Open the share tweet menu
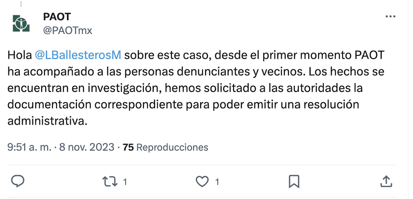Viewport: 413px width, 199px height. (386, 181)
